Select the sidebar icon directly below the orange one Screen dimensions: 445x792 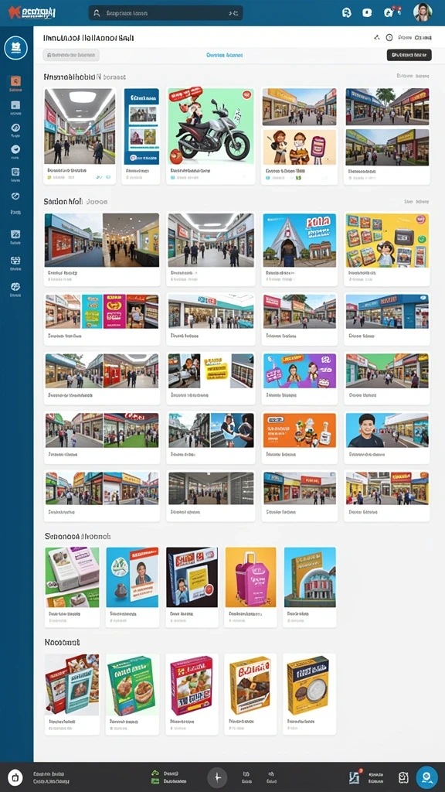coord(15,105)
